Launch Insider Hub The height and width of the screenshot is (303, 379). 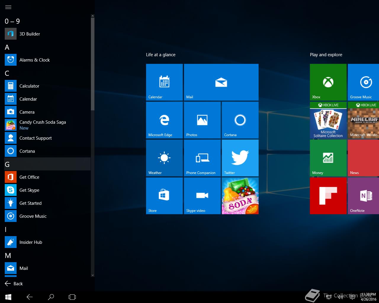[x=47, y=242]
